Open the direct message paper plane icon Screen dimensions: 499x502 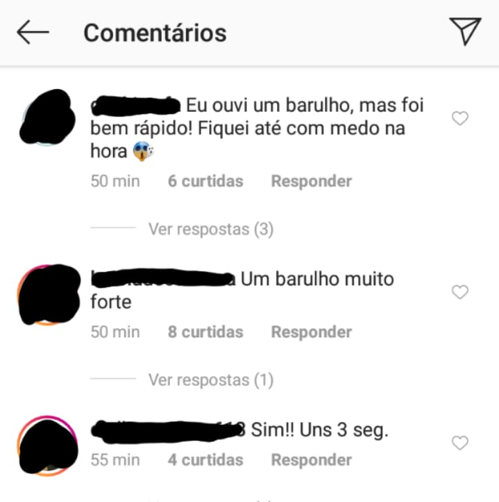466,31
